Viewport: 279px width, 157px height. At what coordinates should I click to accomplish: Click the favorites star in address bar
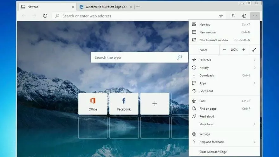point(221,16)
